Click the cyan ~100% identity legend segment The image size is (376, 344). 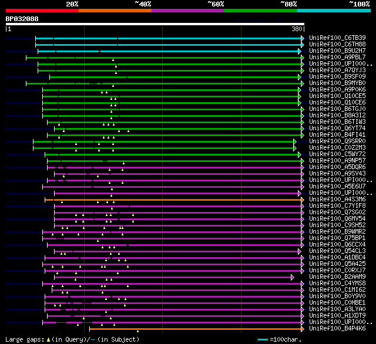[x=334, y=11]
